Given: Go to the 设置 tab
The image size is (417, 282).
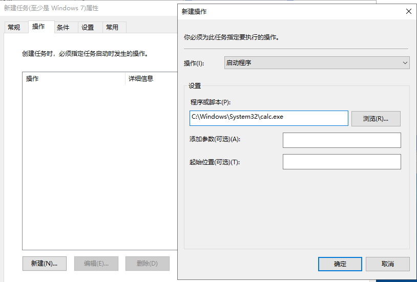Looking at the screenshot, I should 88,28.
